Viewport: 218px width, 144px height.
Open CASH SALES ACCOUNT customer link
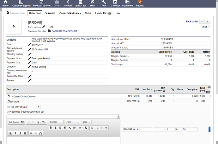click(x=64, y=31)
